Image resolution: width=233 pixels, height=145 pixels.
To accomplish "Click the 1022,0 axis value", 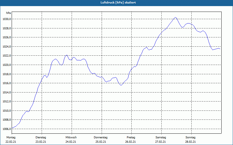I will click(7, 56).
